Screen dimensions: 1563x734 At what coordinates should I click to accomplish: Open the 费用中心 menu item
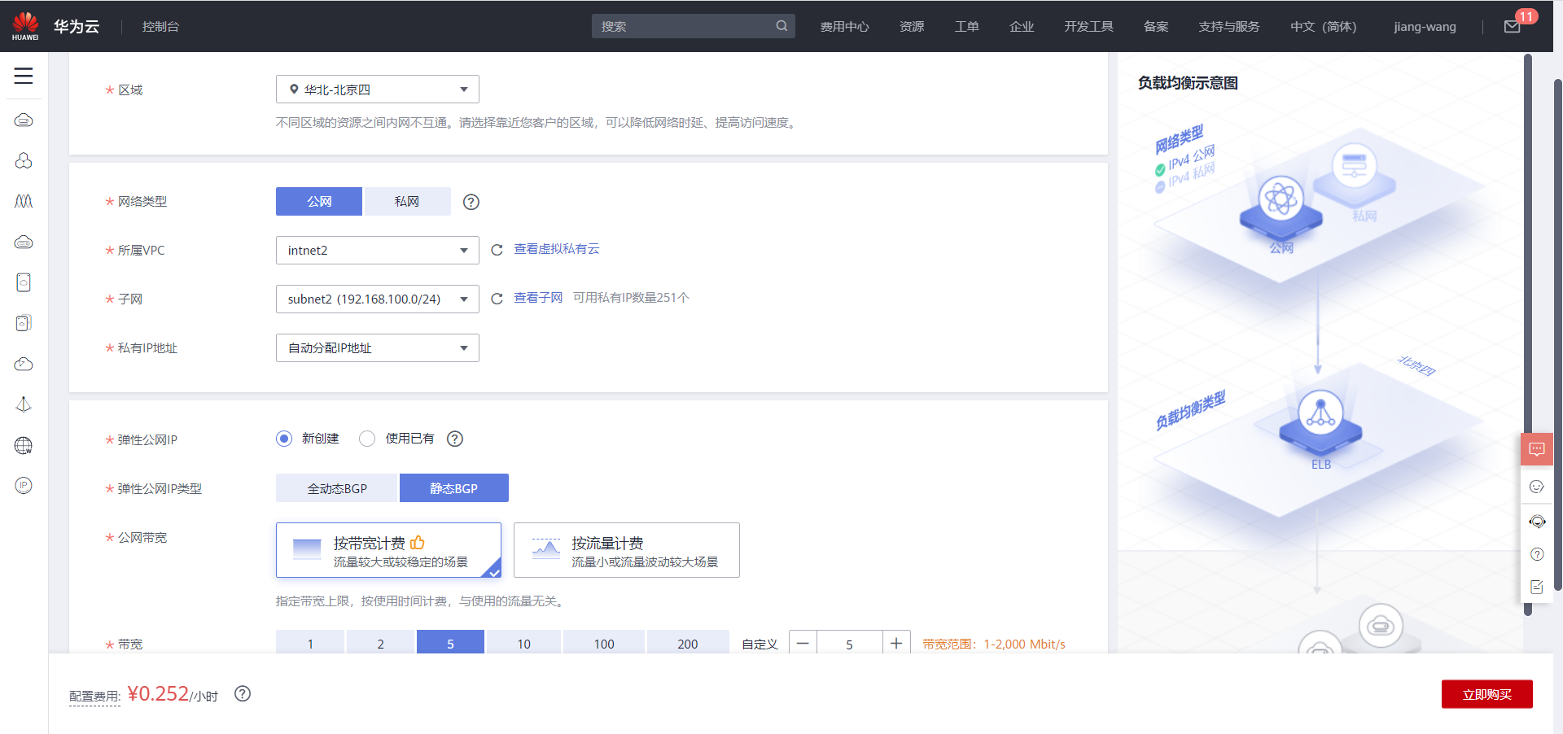click(x=844, y=26)
